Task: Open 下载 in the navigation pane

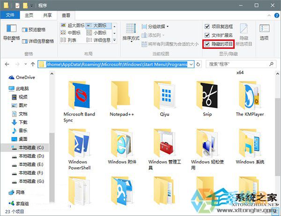Action: 20,122
